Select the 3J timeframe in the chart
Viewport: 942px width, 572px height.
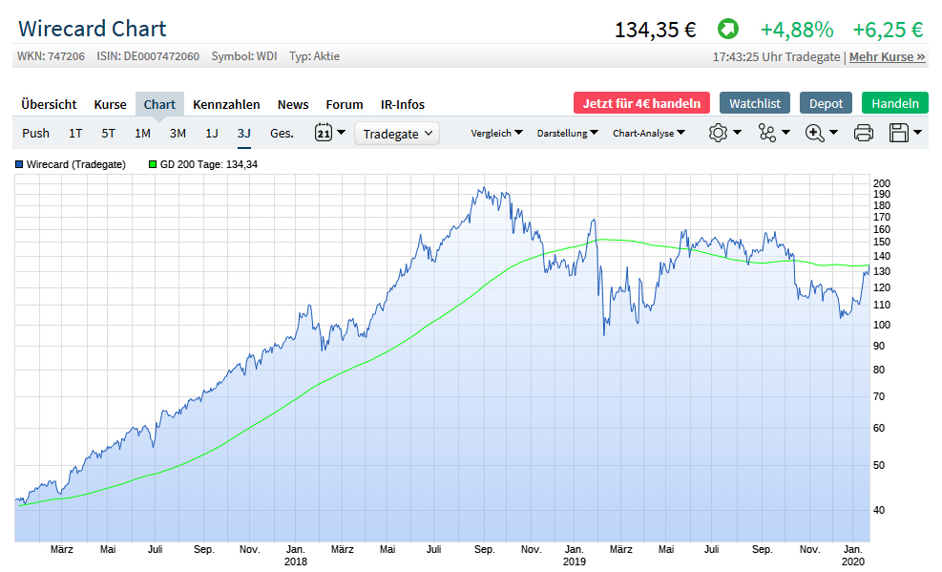click(243, 133)
